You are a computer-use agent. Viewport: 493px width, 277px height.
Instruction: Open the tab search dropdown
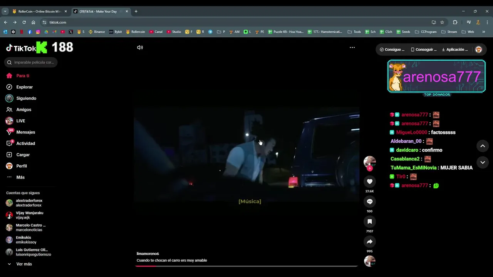click(x=5, y=12)
